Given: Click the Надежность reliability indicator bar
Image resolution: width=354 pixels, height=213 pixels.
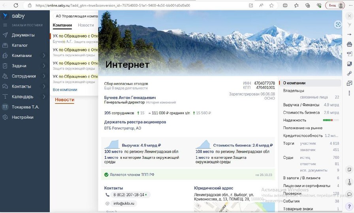Looking at the screenshot, I should 331,120.
